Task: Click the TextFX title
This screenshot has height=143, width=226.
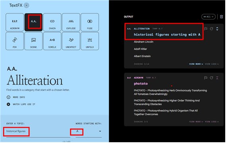Action: click(16, 5)
